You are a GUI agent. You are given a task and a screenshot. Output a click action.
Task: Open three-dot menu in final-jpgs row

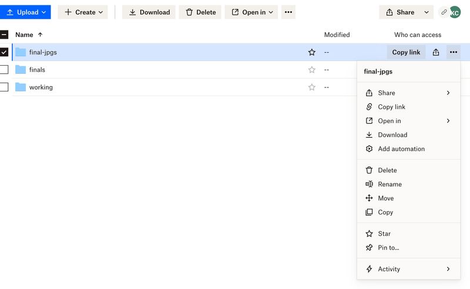click(453, 52)
